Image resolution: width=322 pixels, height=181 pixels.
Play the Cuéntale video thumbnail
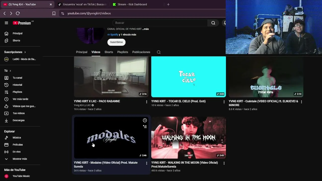pos(266,77)
